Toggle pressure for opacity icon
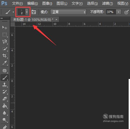Image resolution: width=130 pixels, height=129 pixels. click(126, 12)
